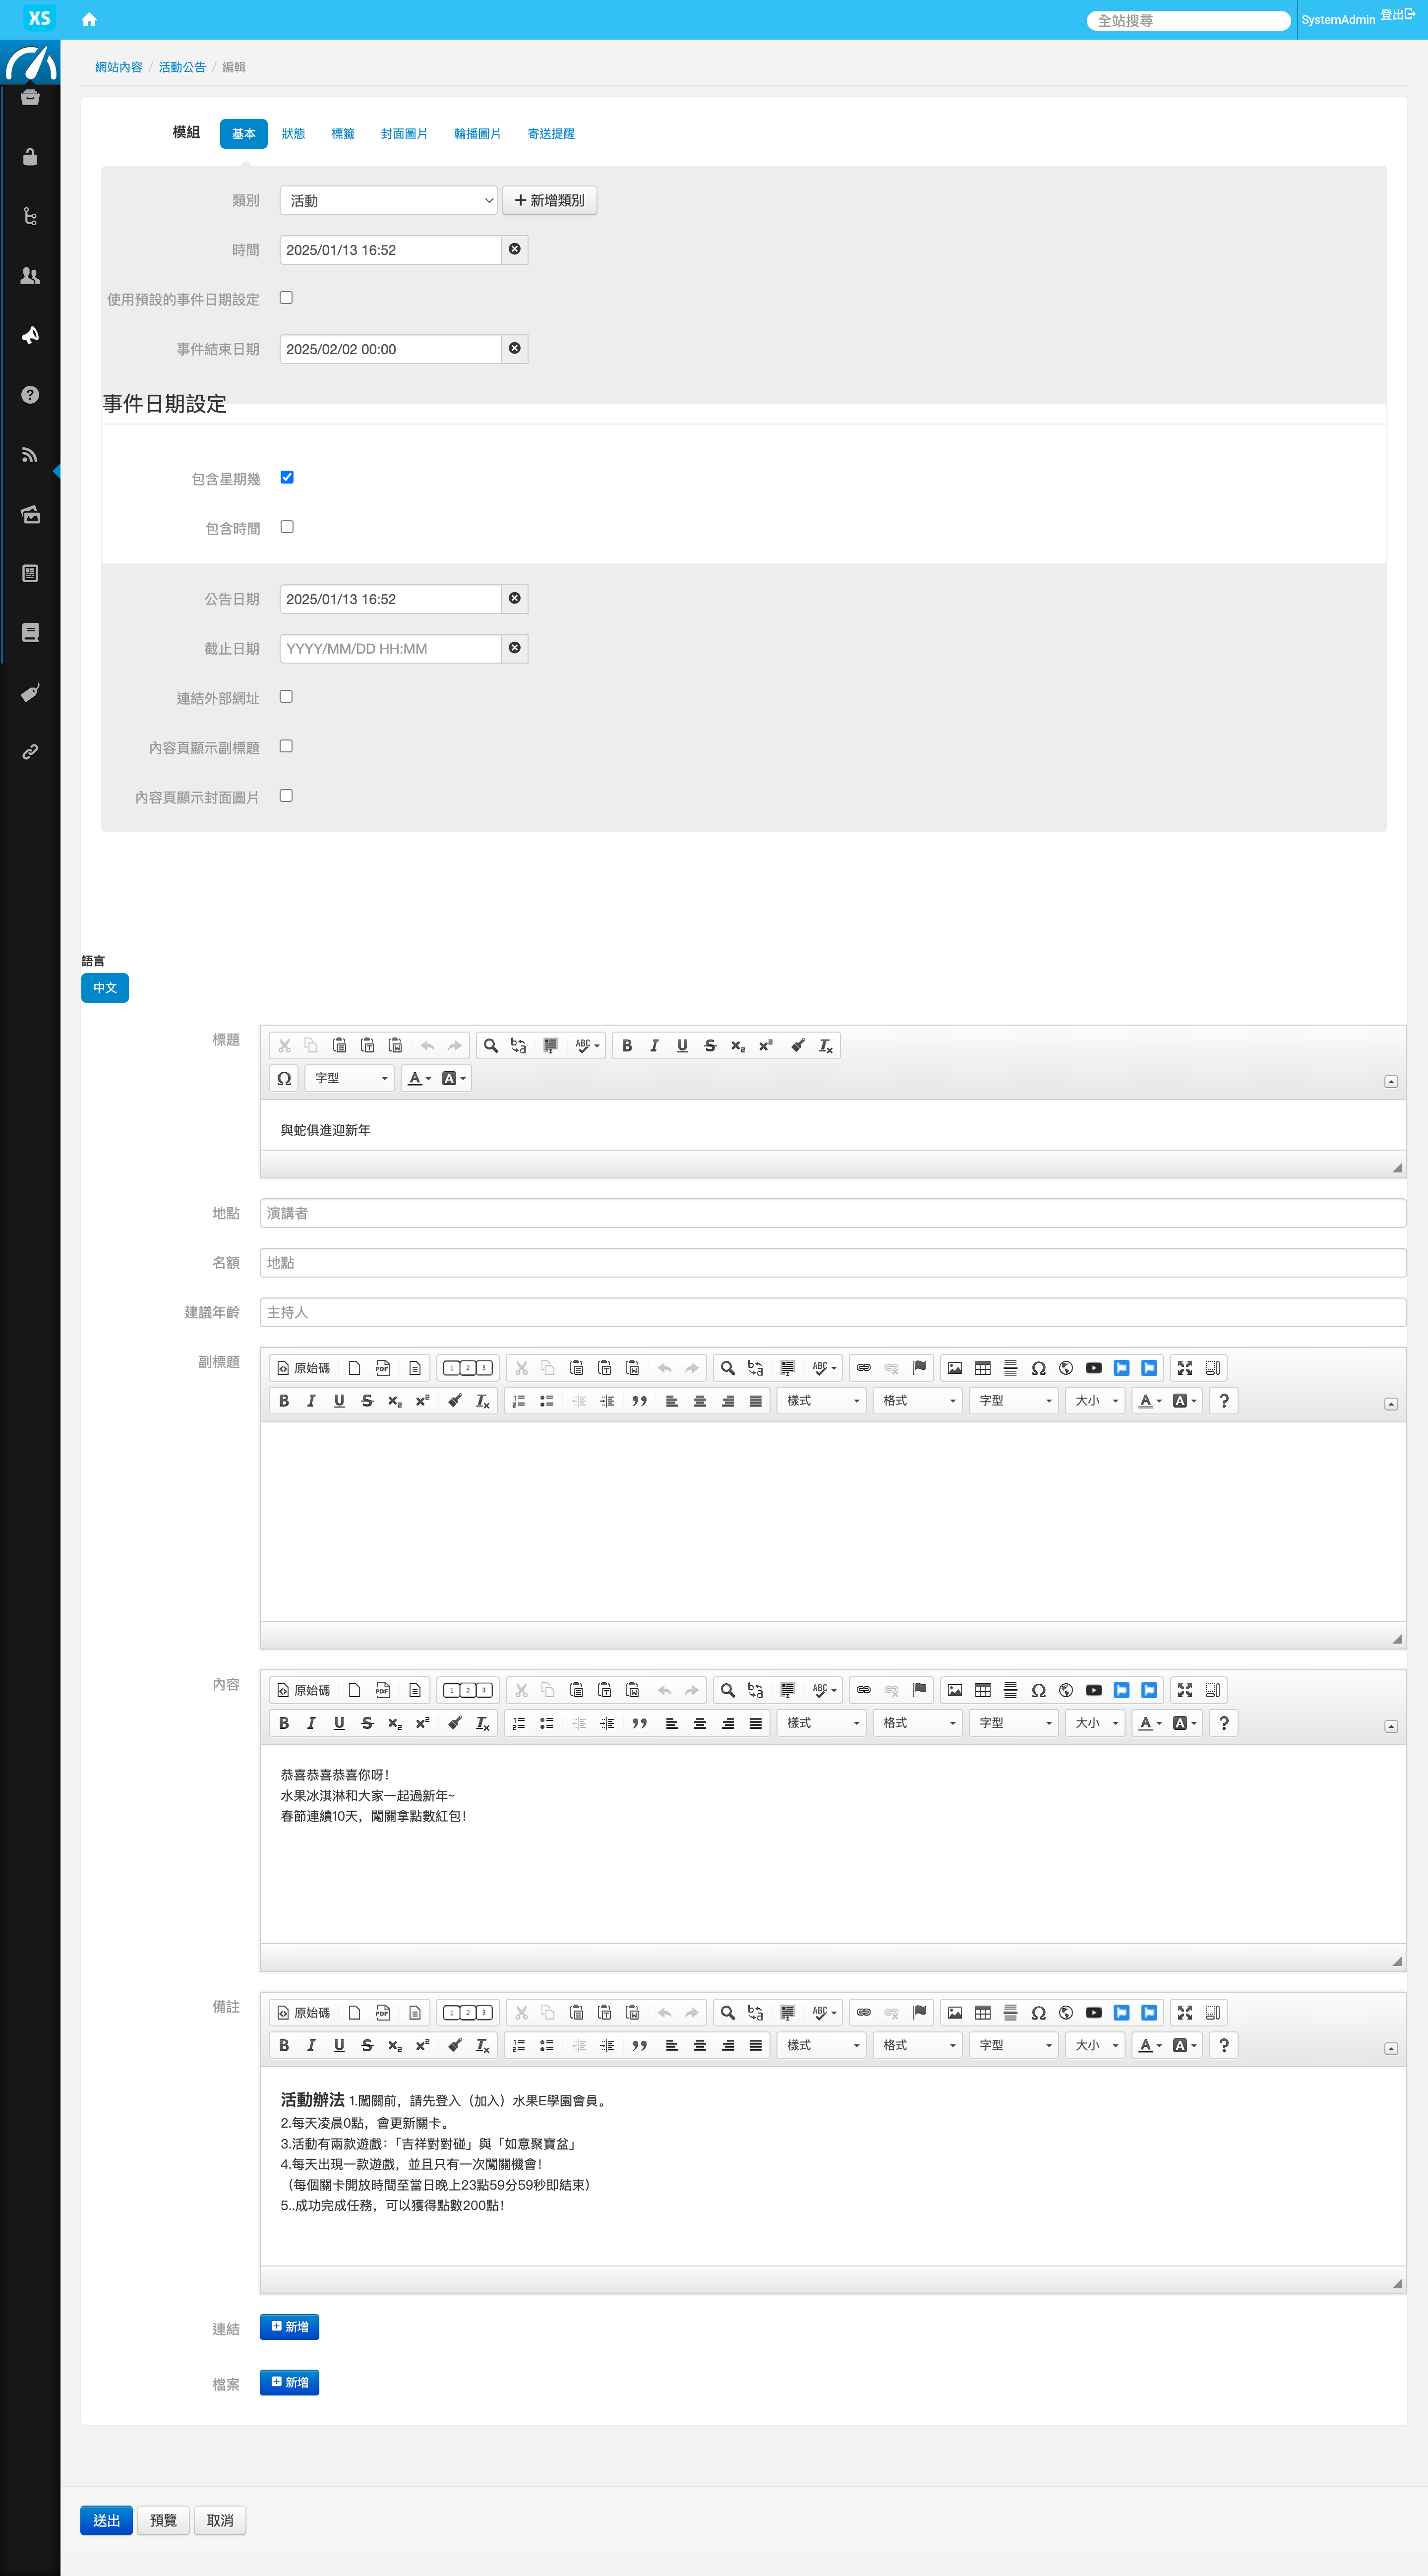Enable 使用預設的事件日期設定 checkbox
Screen dimensions: 1428x2576
click(286, 298)
